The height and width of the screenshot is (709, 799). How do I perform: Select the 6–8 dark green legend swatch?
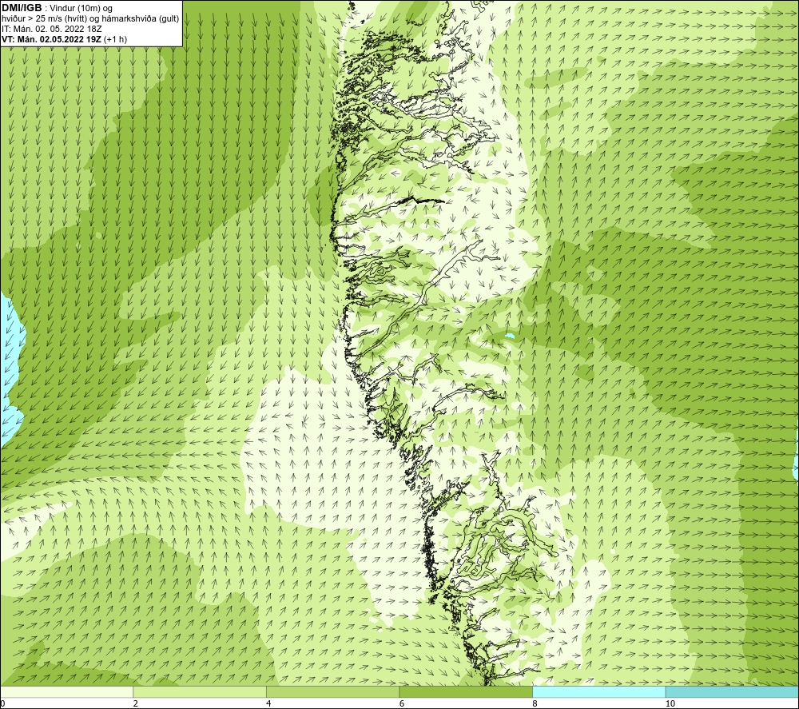point(466,691)
